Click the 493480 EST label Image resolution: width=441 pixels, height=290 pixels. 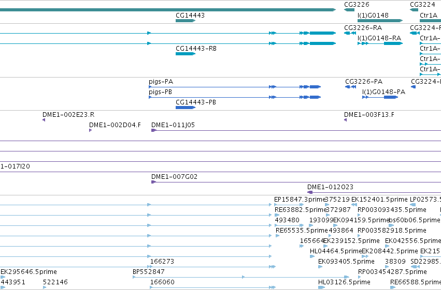point(287,220)
